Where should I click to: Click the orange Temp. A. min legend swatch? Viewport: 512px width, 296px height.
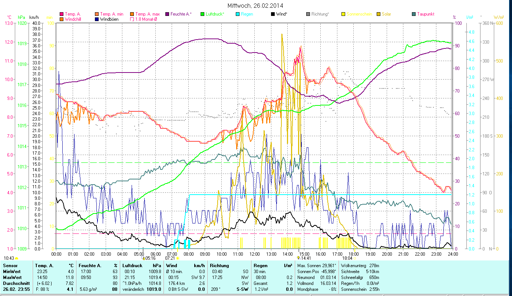pos(97,14)
